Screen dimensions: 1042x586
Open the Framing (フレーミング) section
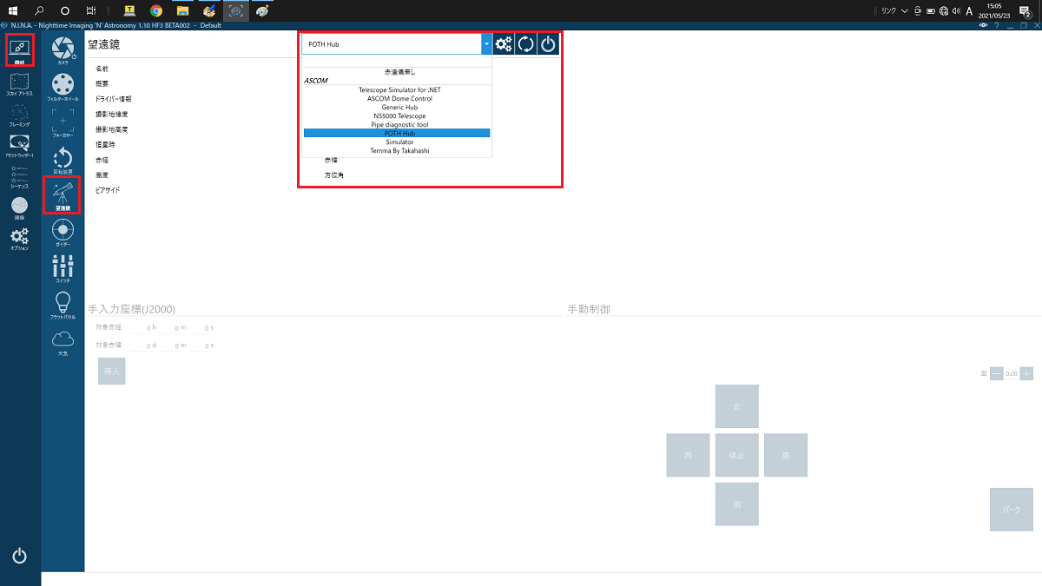(19, 117)
